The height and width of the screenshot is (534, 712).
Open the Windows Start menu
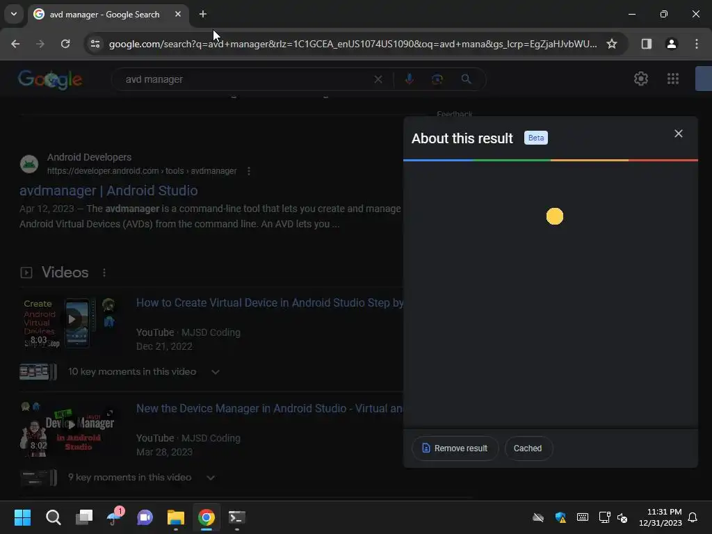point(22,517)
